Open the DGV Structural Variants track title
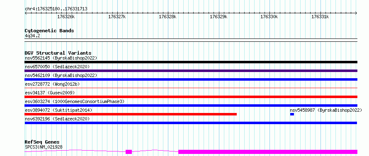Screen dimensions: 369x156 (58, 53)
